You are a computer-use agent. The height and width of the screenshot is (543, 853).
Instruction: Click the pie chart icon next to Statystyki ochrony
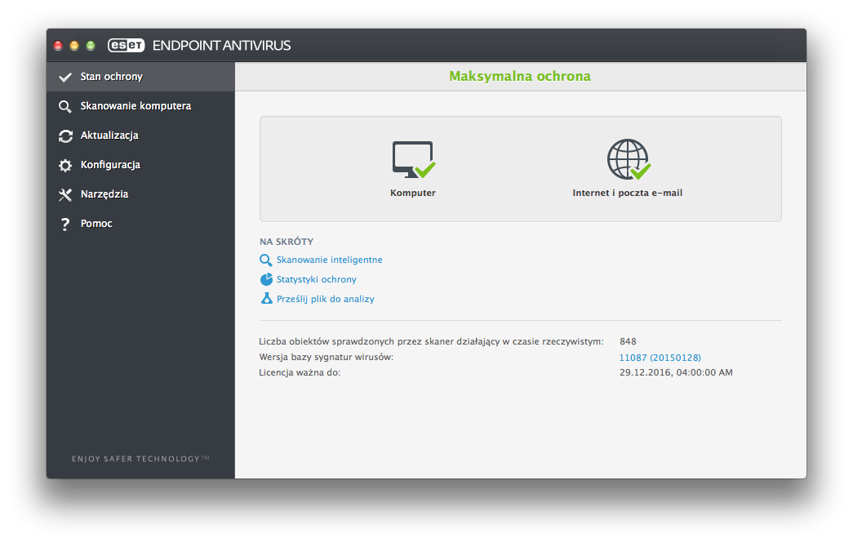pos(266,279)
